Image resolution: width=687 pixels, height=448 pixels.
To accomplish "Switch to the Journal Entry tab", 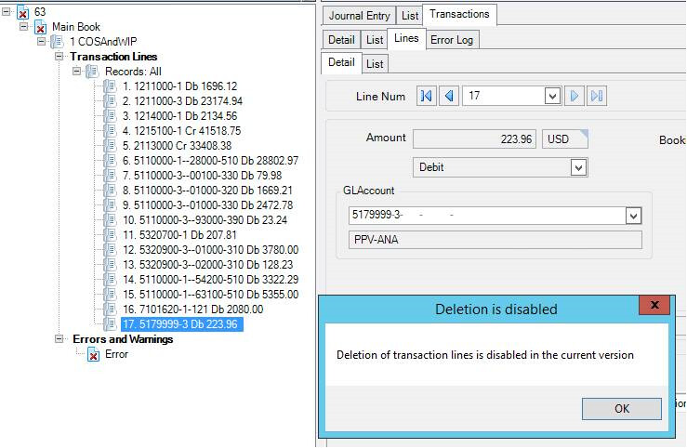I will 359,16.
